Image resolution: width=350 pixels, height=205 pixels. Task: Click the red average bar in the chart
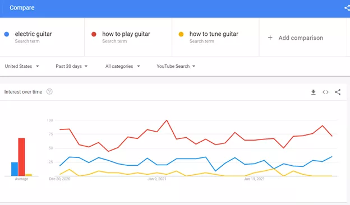21,157
